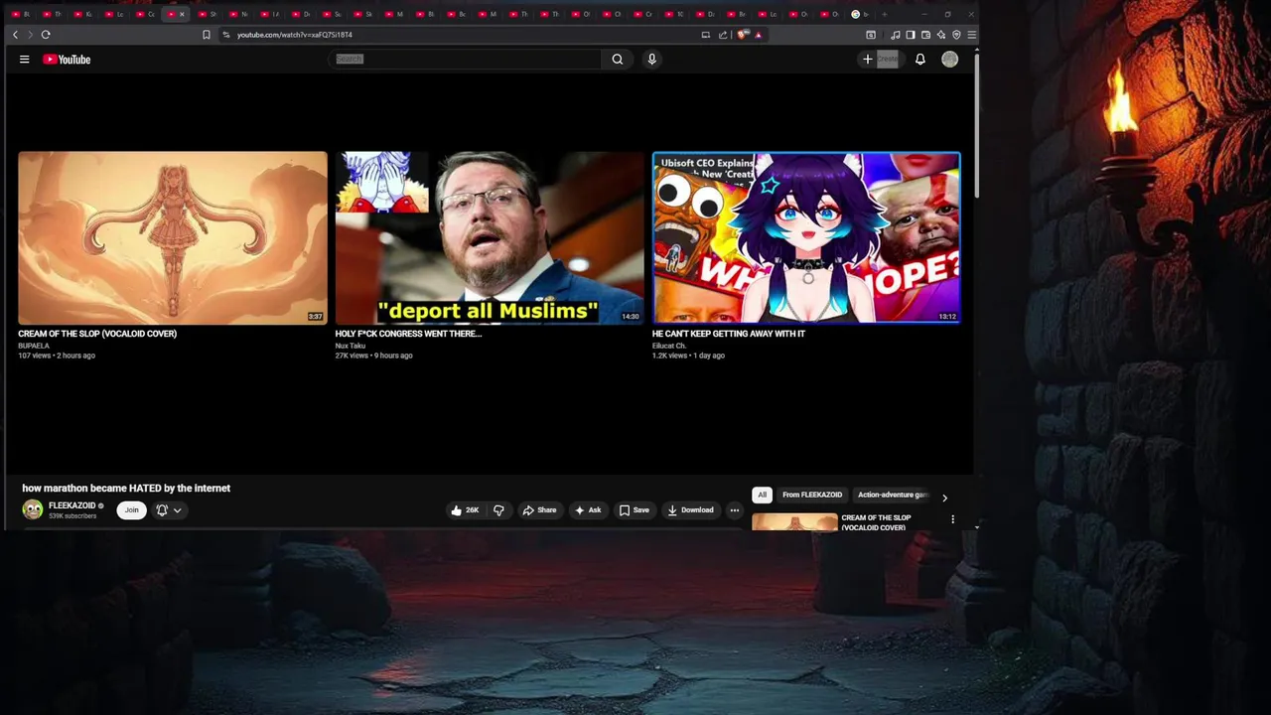The width and height of the screenshot is (1271, 715).
Task: Go back with browser back arrow
Action: pyautogui.click(x=15, y=35)
